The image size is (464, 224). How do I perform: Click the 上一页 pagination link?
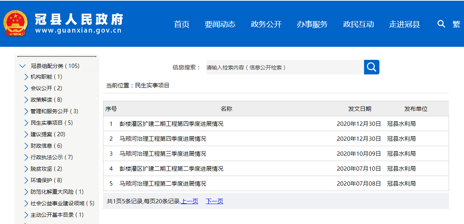[x=190, y=201]
